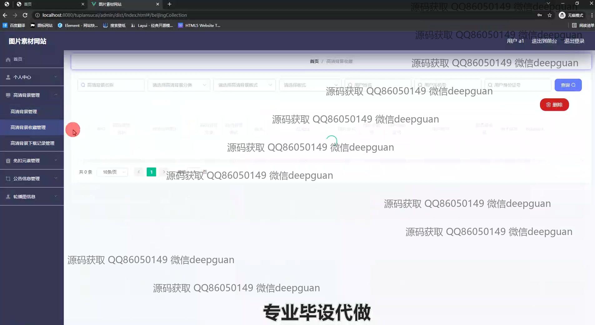Open a new browser tab with plus
This screenshot has width=595, height=325.
click(x=169, y=4)
